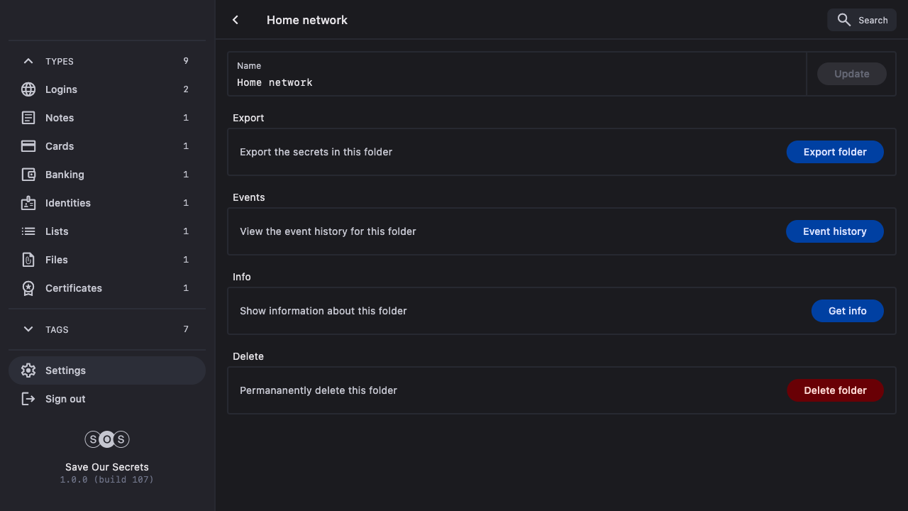Screen dimensions: 908x511
Task: Open the Search box
Action: [862, 20]
